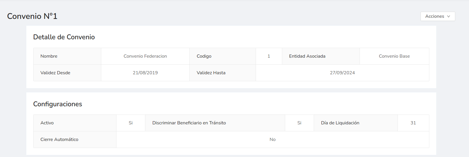Click the Codigo label cell
The height and width of the screenshot is (157, 469).
tap(204, 56)
